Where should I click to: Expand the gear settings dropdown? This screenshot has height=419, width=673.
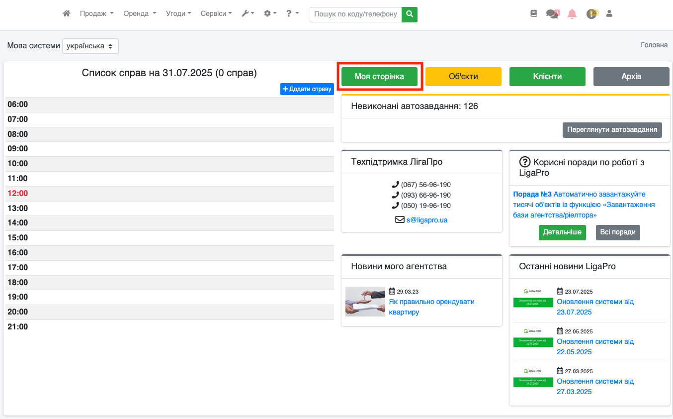point(270,14)
